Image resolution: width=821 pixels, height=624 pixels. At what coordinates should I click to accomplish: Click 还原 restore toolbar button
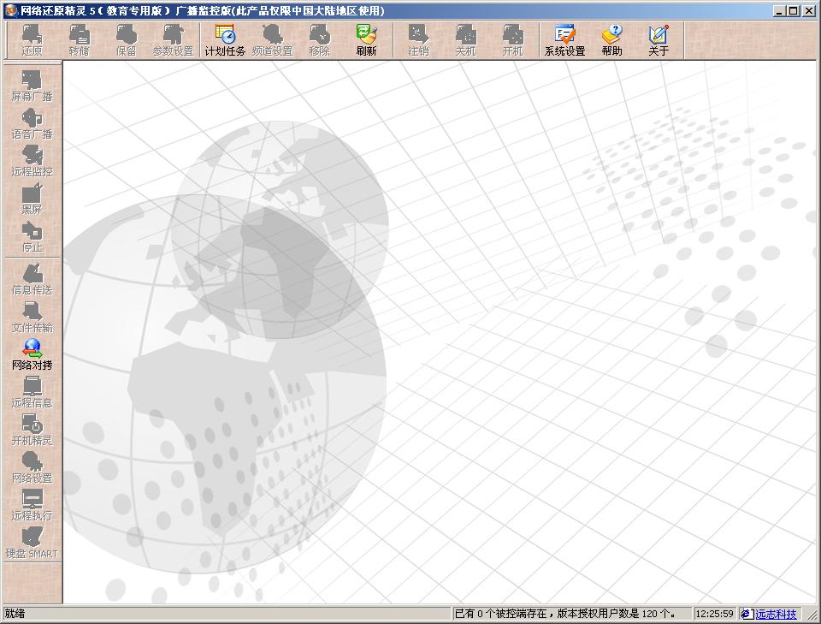pos(32,40)
